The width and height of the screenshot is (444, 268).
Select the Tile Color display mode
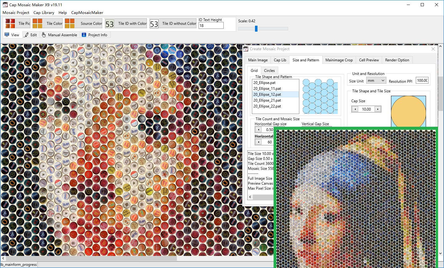coord(48,24)
